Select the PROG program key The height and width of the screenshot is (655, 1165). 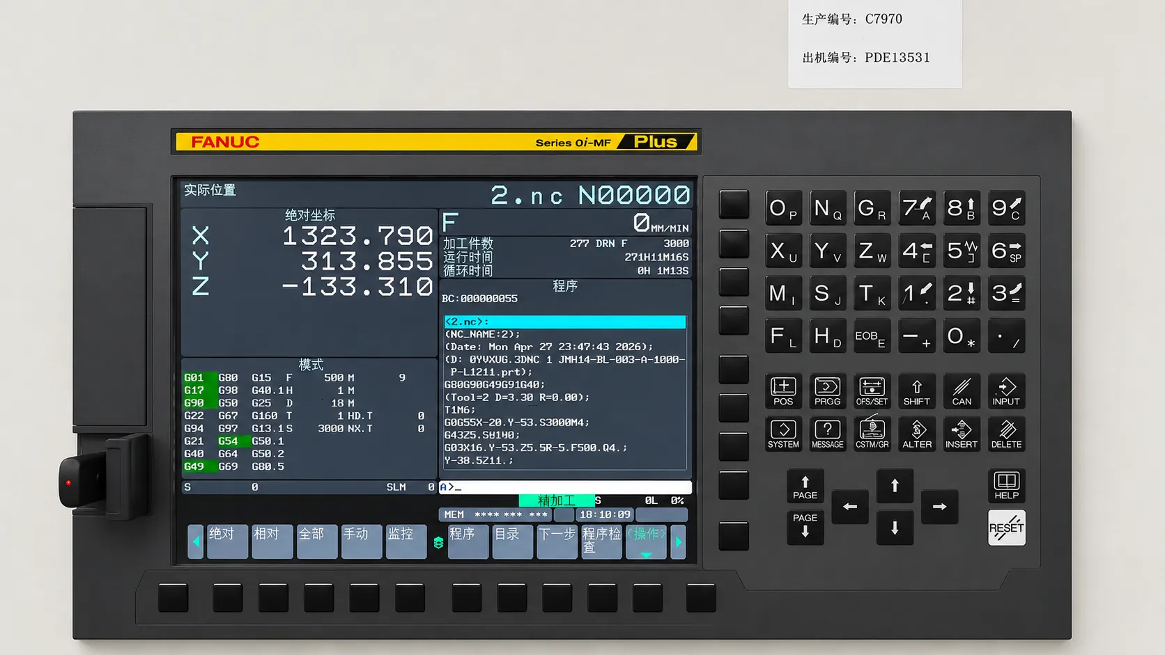pos(828,391)
